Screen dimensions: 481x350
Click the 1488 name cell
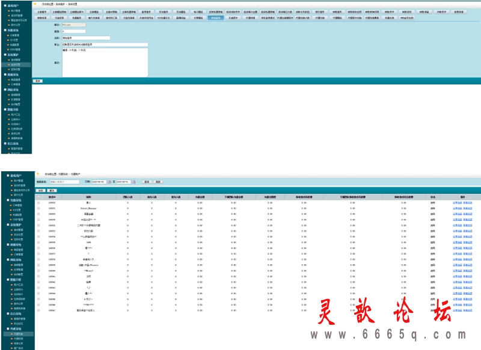click(x=88, y=242)
